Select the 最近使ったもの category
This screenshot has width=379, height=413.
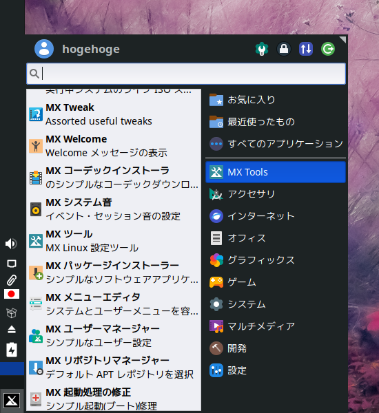pos(276,122)
